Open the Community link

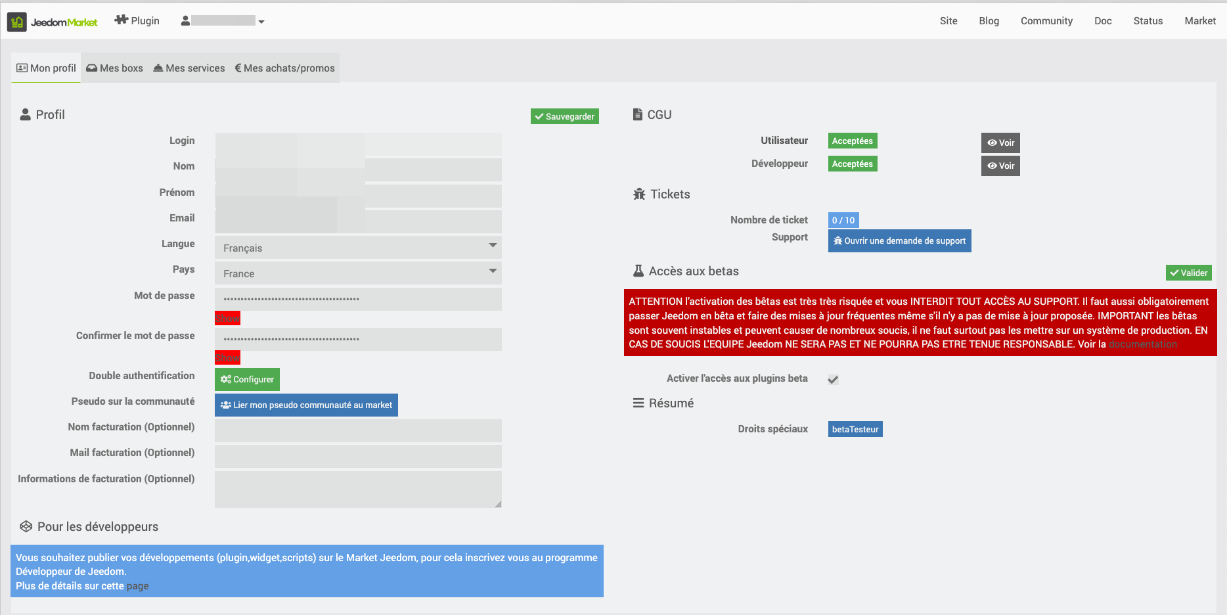pyautogui.click(x=1046, y=21)
